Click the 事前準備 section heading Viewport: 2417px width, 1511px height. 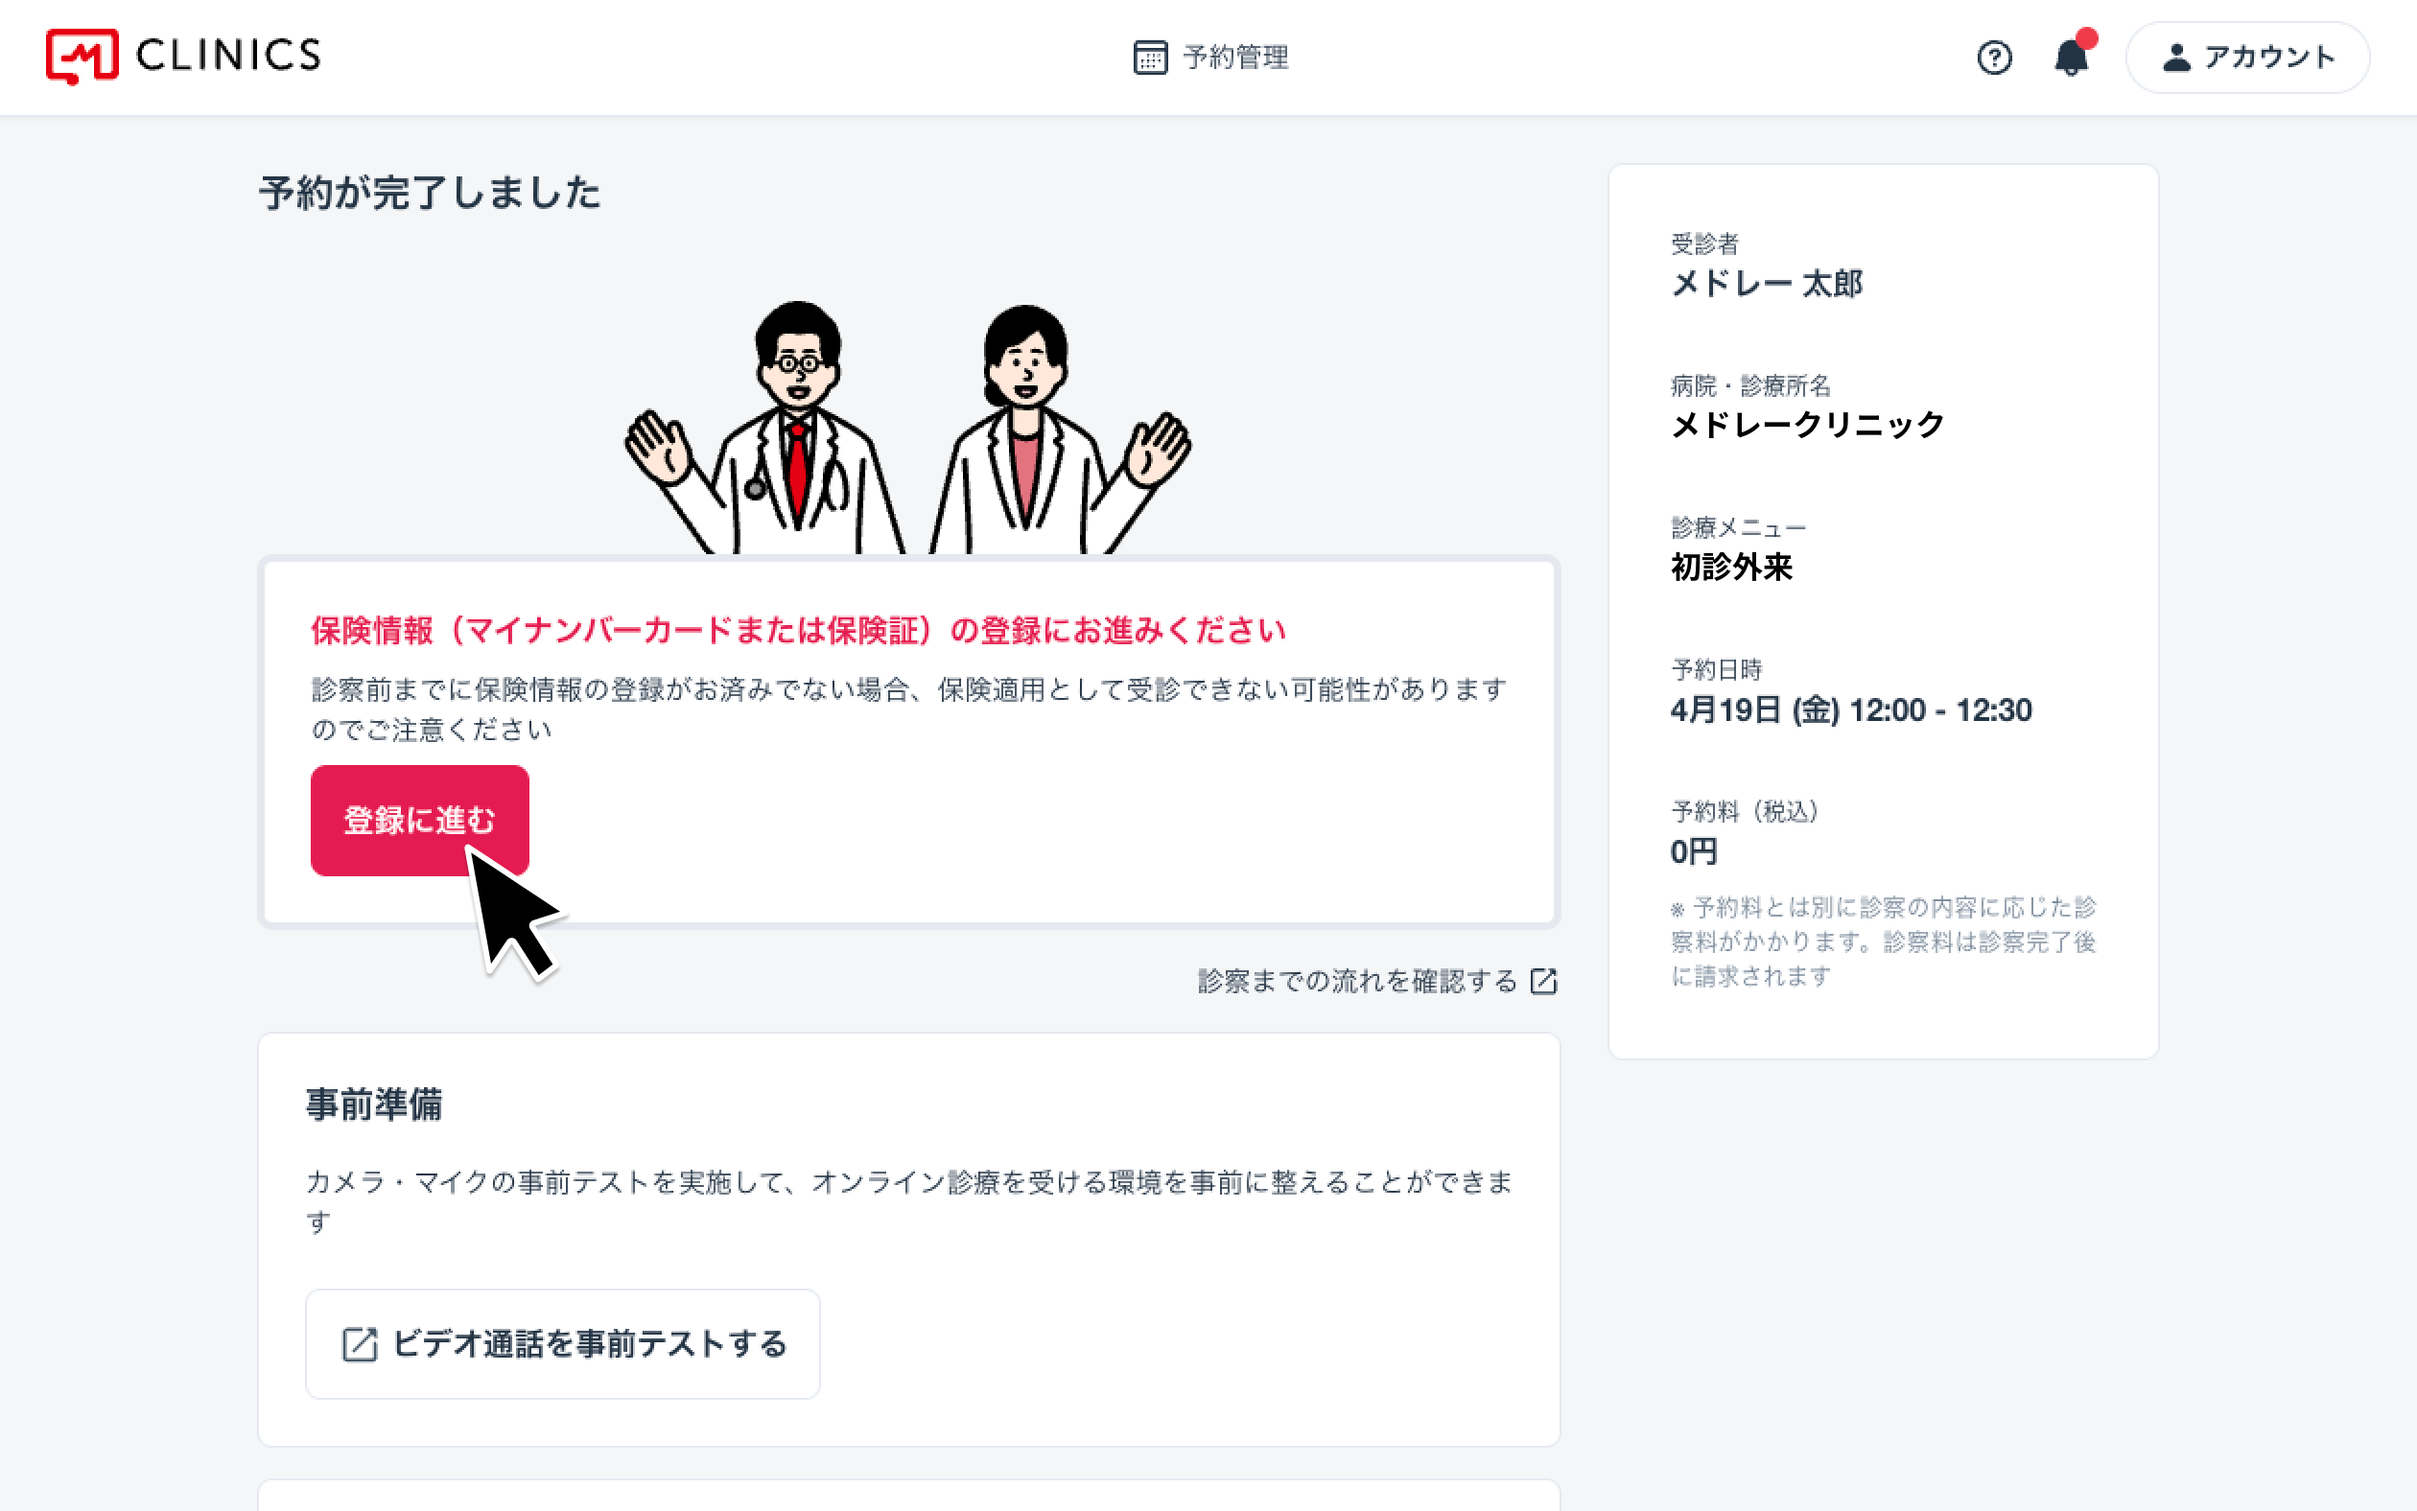click(x=374, y=1104)
